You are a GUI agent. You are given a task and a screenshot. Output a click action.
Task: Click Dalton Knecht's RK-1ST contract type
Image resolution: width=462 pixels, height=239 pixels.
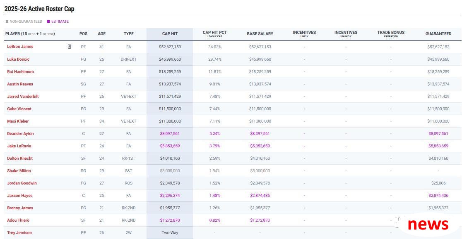[x=128, y=158]
